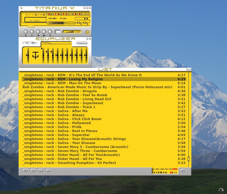The width and height of the screenshot is (227, 194).
Task: Pause the song using the main round pause button
Action: 38,32
